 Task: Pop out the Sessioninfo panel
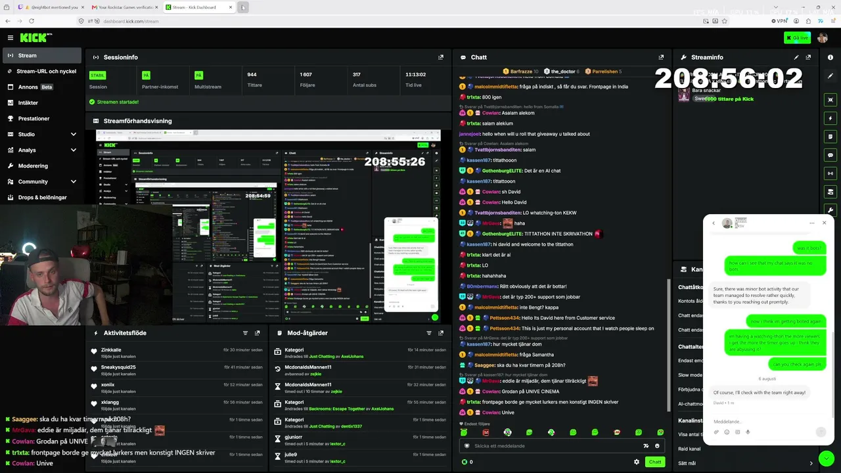click(441, 57)
